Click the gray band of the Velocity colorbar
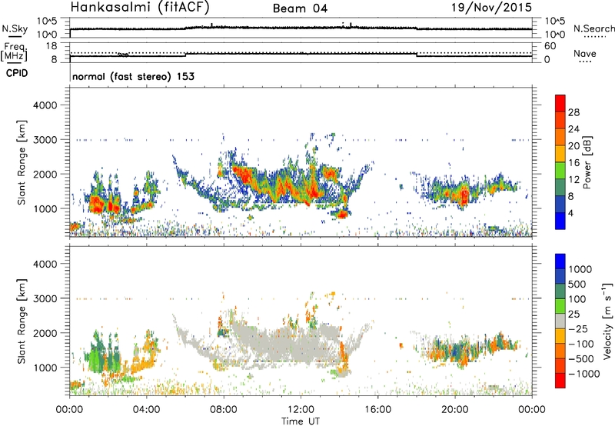This screenshot has width=615, height=426. tap(560, 321)
